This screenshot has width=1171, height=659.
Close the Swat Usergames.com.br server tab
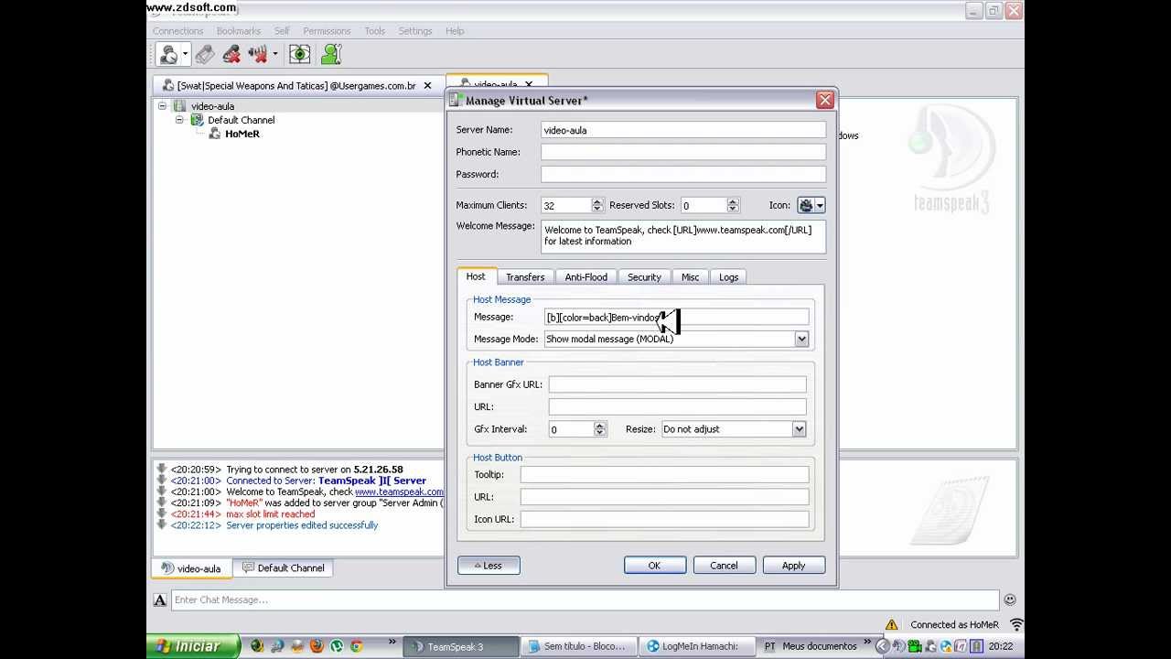[x=427, y=85]
